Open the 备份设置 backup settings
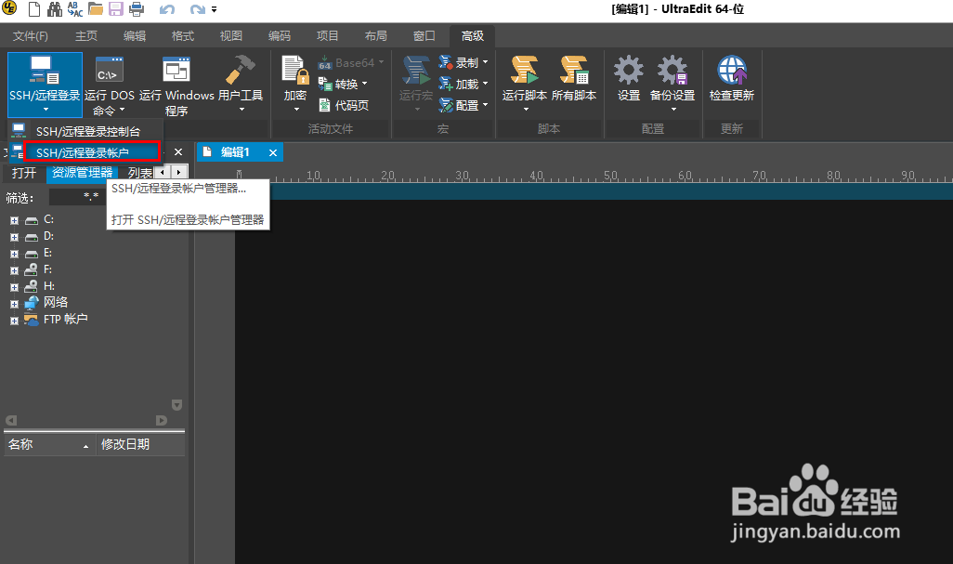Screen dimensions: 953x564 (672, 84)
